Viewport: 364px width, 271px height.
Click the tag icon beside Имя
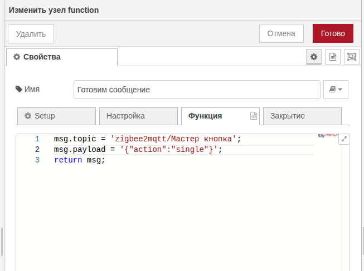coord(18,89)
